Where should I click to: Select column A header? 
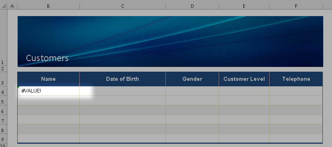(12, 6)
